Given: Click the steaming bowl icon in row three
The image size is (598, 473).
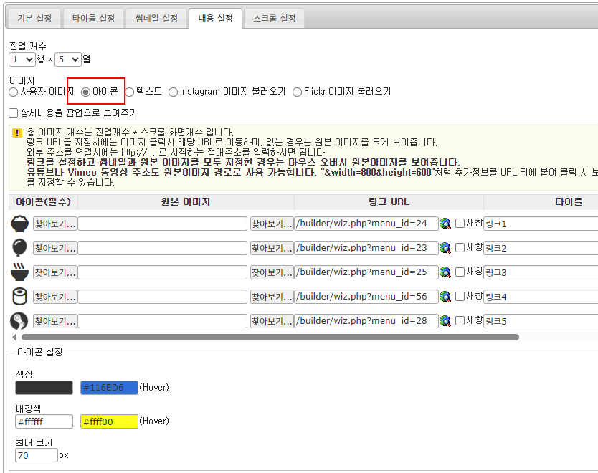Looking at the screenshot, I should tap(19, 272).
